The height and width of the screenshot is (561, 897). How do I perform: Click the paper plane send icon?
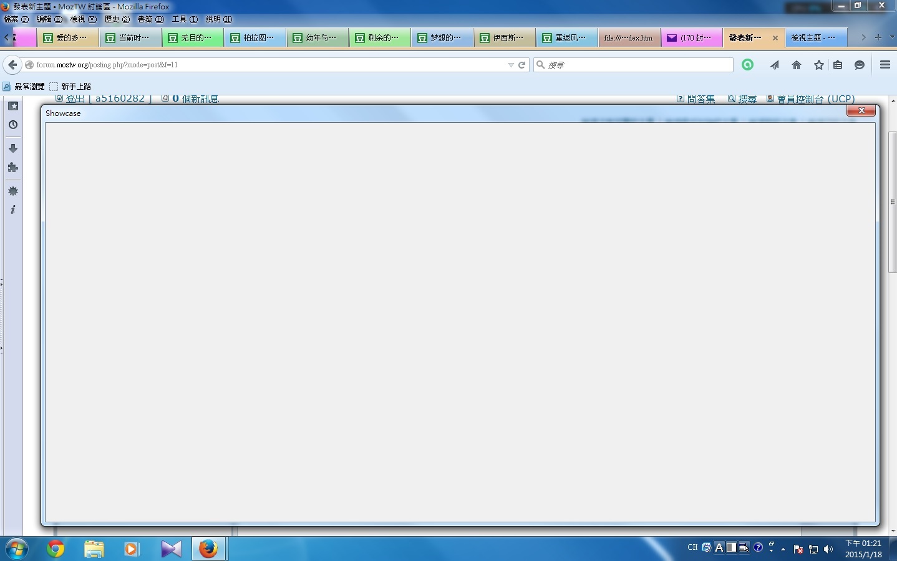click(x=775, y=65)
